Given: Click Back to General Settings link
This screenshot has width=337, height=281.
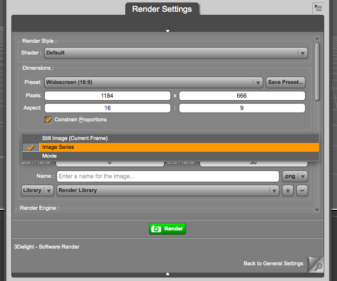Looking at the screenshot, I should coord(273,264).
